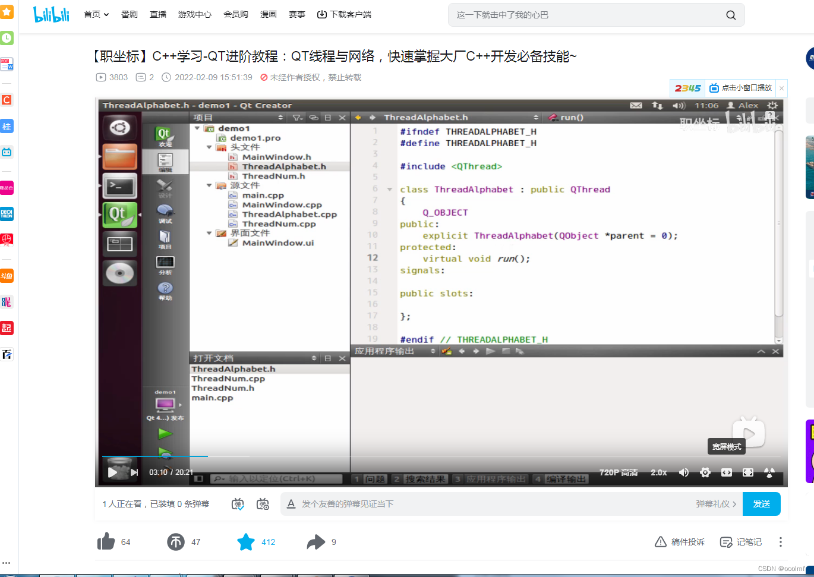The image size is (814, 577).
Task: Close the mini-window playback banner
Action: 782,88
